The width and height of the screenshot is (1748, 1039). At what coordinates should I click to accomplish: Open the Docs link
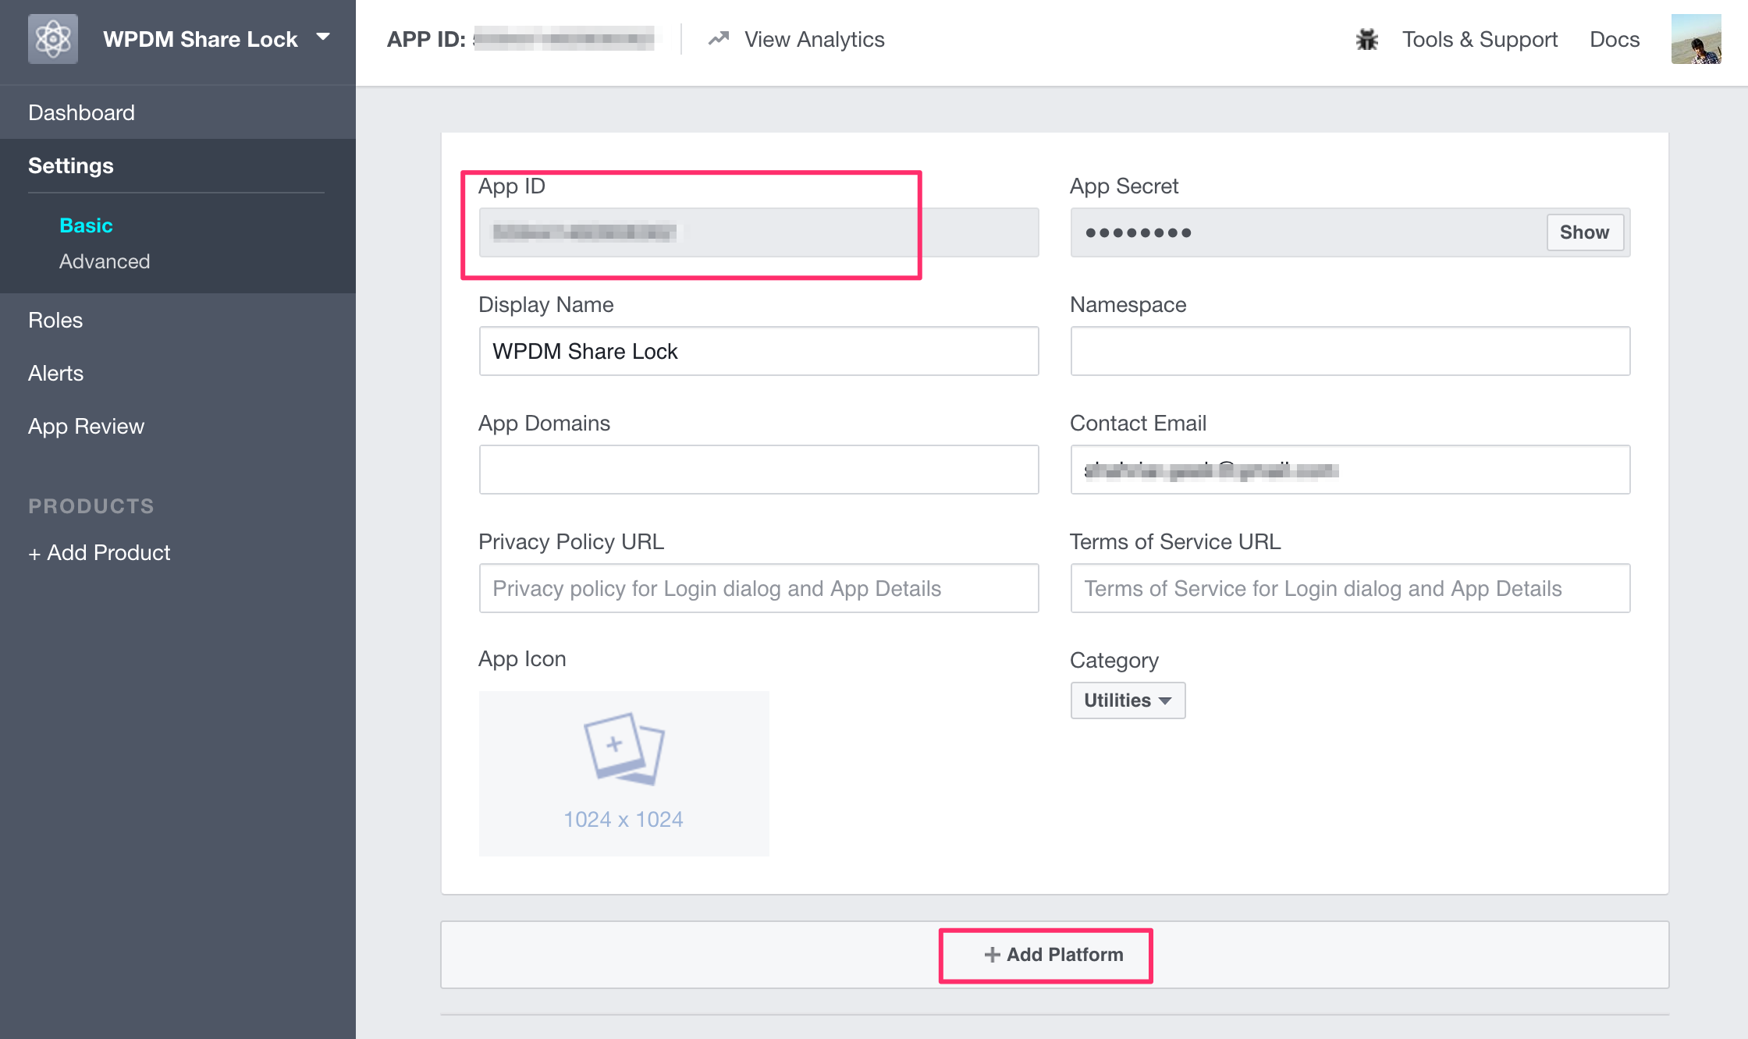point(1615,39)
